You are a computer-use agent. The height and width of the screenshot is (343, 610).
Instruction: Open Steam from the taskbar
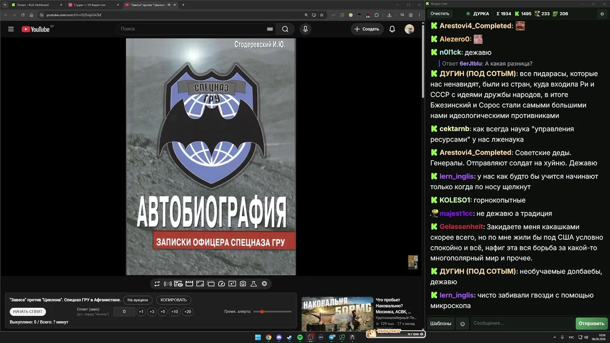point(289,337)
